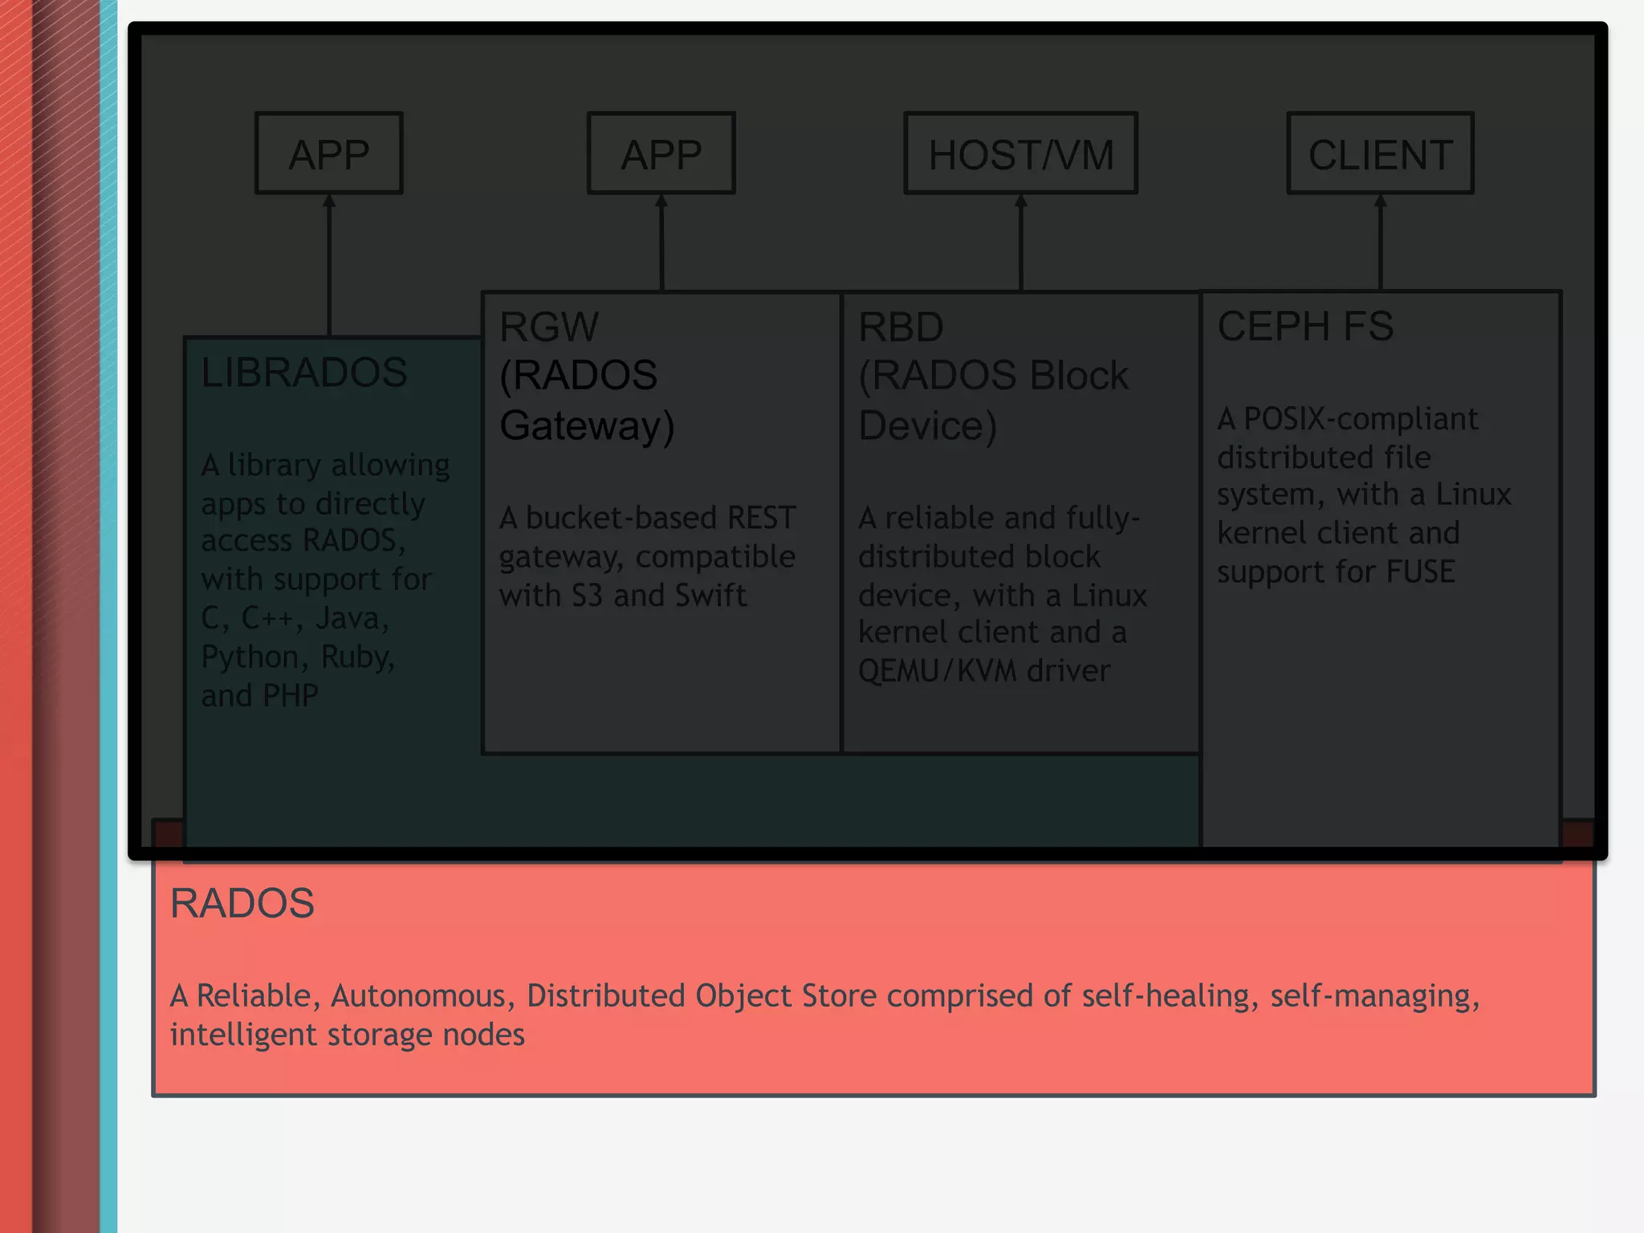Select the POSIX-compliant file system description
The width and height of the screenshot is (1644, 1233).
(1363, 495)
